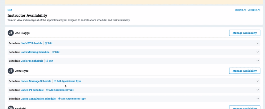265x109 pixels.
Task: Click edit pencil icon for Joe's PT Schedule
Action: 46,43
